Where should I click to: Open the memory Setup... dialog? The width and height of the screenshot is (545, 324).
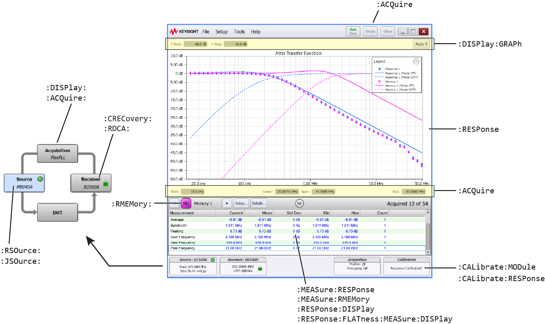[x=241, y=203]
